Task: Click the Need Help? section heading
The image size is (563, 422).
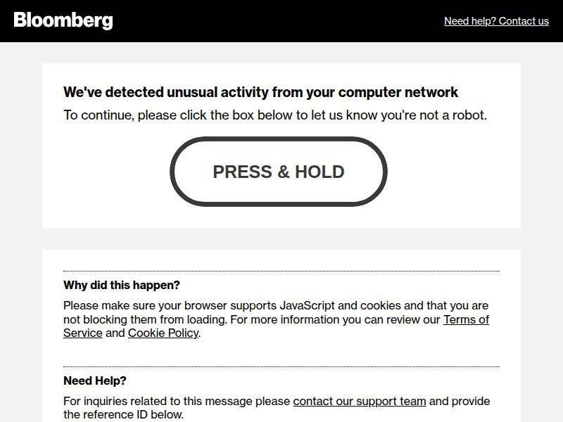Action: pyautogui.click(x=94, y=381)
